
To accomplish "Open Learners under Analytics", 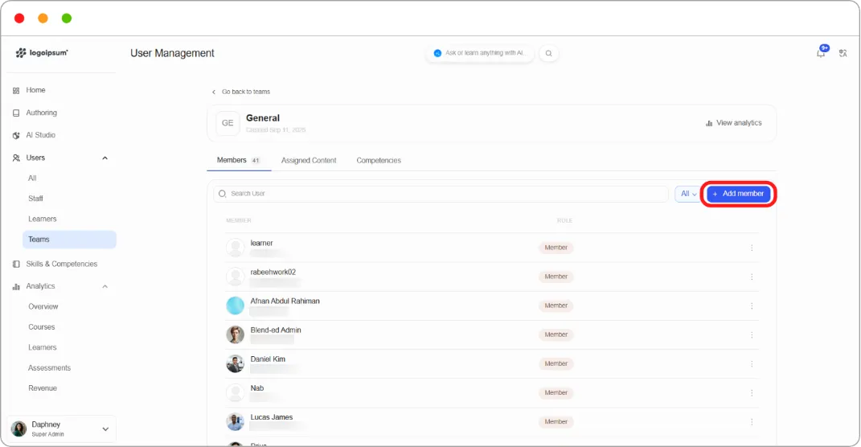I will [x=43, y=347].
